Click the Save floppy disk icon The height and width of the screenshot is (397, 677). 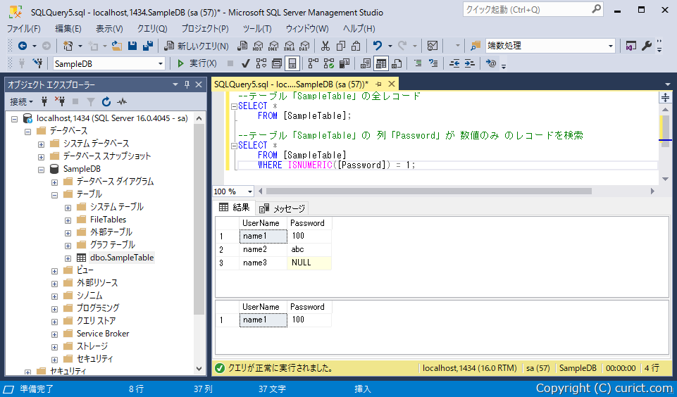click(x=132, y=46)
